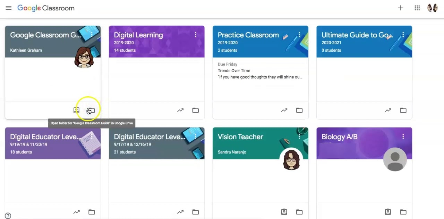444x219 pixels.
Task: Open Drive folder for Ultimate Guide class
Action: [403, 110]
